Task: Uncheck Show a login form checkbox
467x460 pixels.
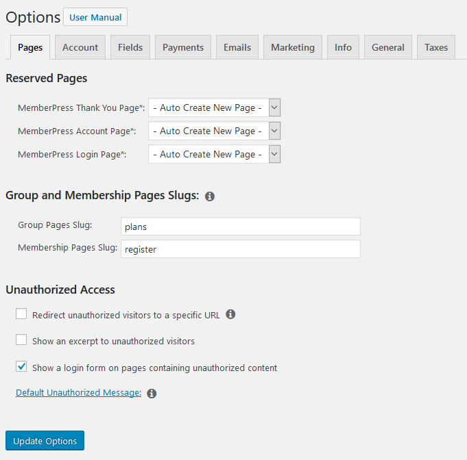Action: [x=21, y=367]
